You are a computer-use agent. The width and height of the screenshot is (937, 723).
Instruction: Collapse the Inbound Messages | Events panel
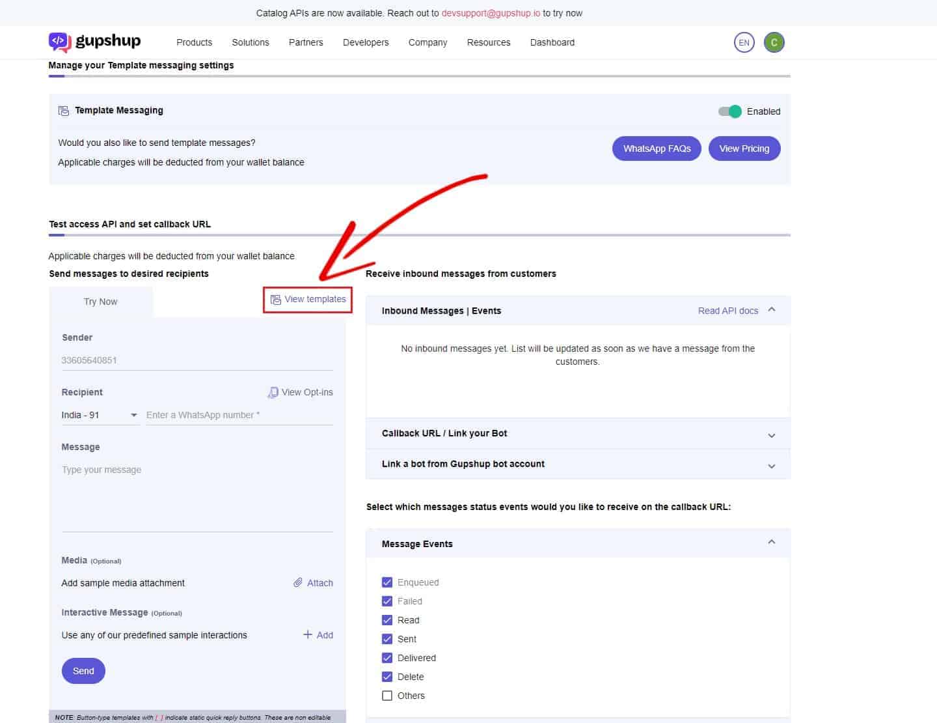(772, 310)
